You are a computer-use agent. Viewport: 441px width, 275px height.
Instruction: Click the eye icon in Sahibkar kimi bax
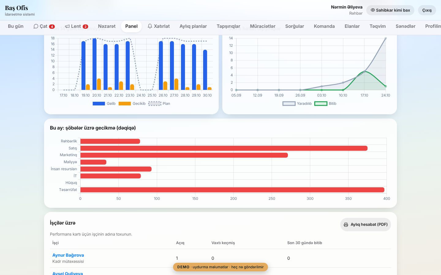coord(373,10)
